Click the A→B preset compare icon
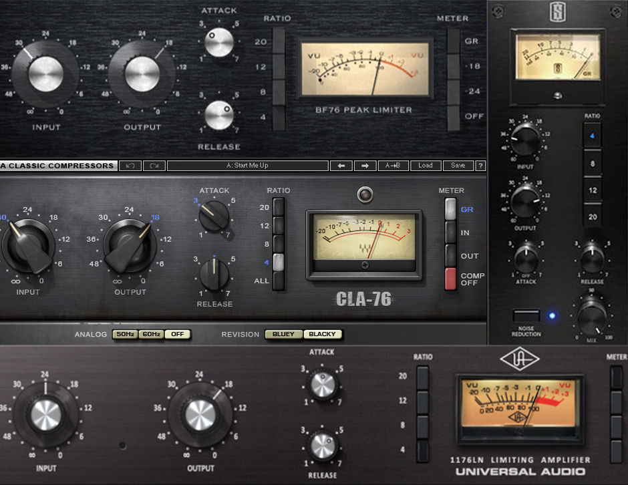 (x=394, y=165)
